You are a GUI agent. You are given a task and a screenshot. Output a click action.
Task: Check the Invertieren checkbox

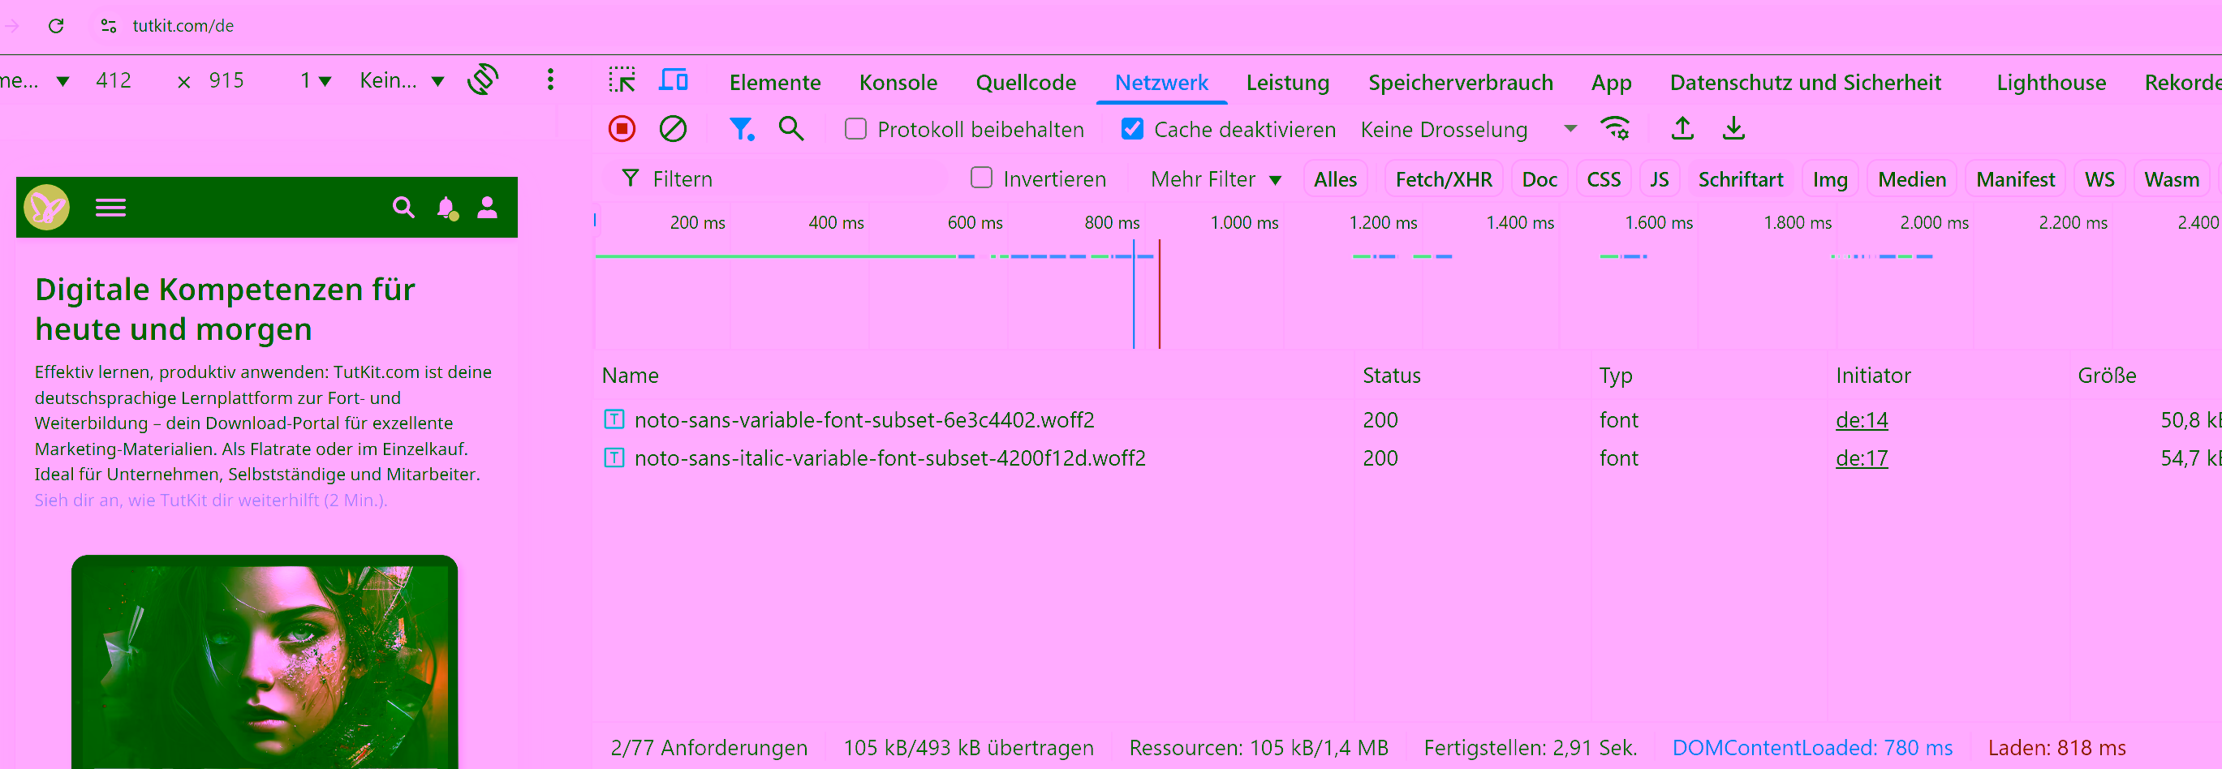(981, 178)
